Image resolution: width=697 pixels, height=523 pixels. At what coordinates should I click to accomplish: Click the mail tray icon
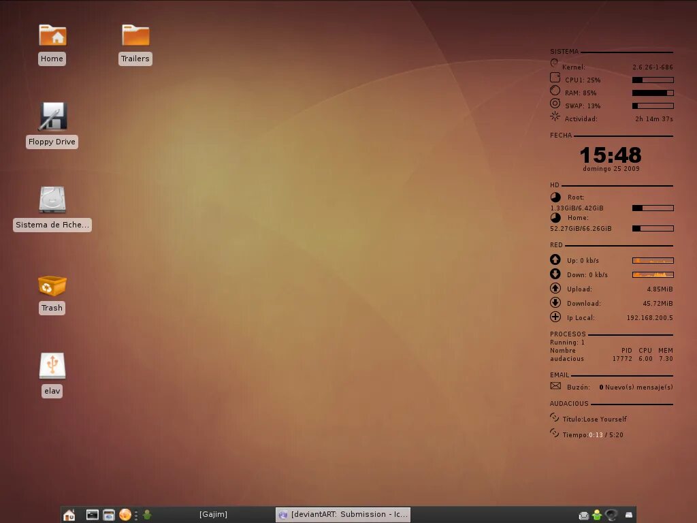click(583, 516)
